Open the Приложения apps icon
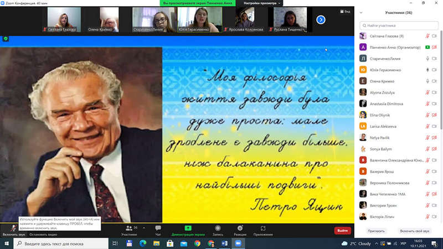 click(263, 228)
